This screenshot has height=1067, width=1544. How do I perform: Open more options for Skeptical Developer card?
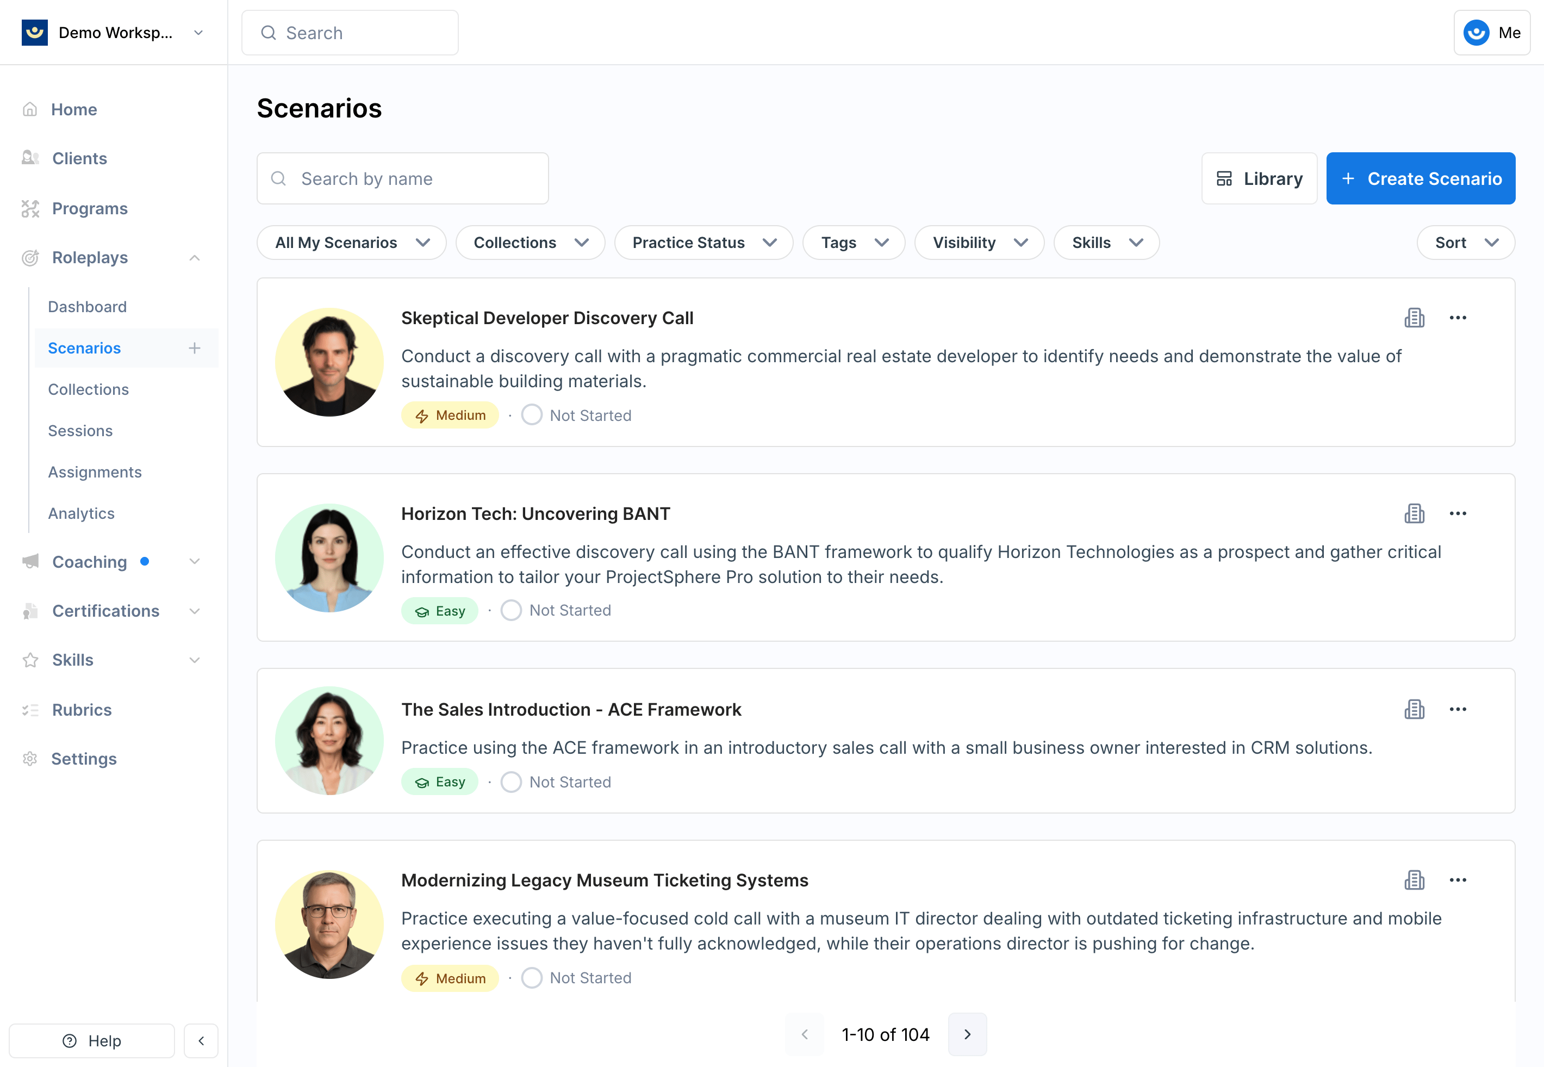(1458, 318)
